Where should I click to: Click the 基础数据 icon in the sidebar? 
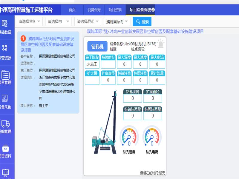5,24
